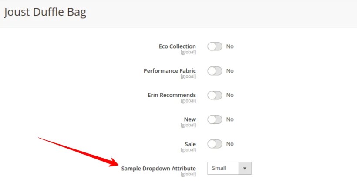Viewport: 357px width, 192px height.
Task: Turn on the Erin Recommends switch
Action: click(x=215, y=95)
